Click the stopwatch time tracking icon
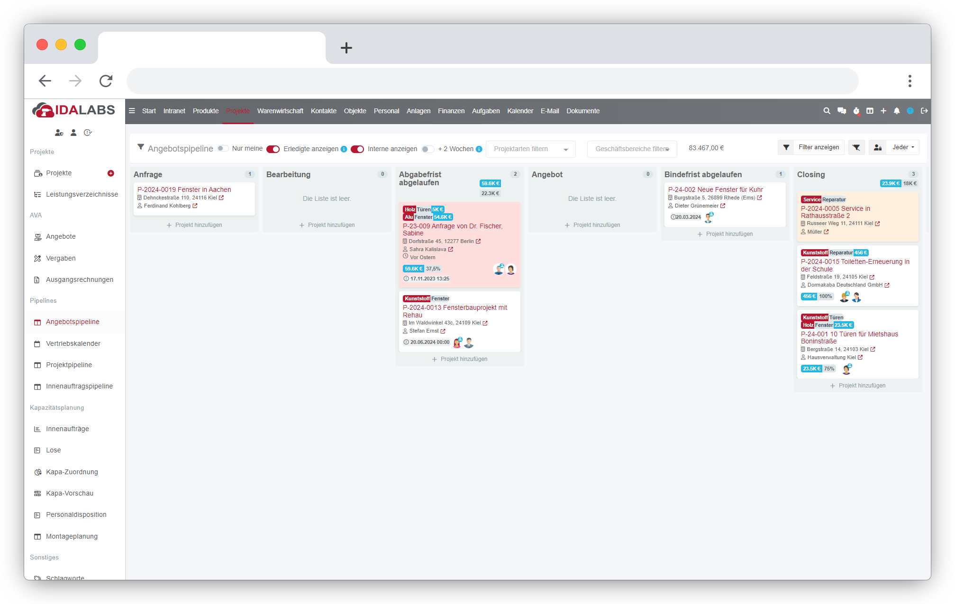 856,111
